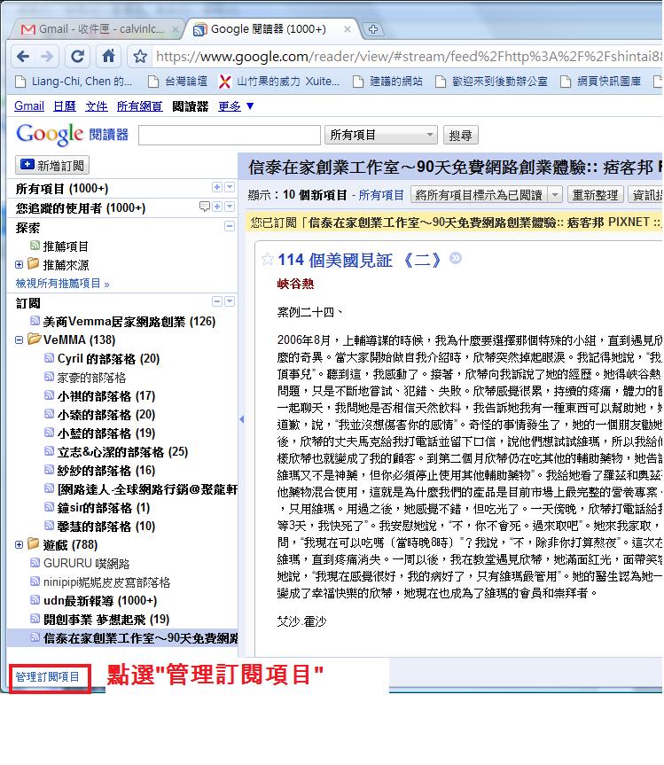Click the 所有項目 view link near 顯示
This screenshot has height=765, width=664.
pyautogui.click(x=381, y=195)
